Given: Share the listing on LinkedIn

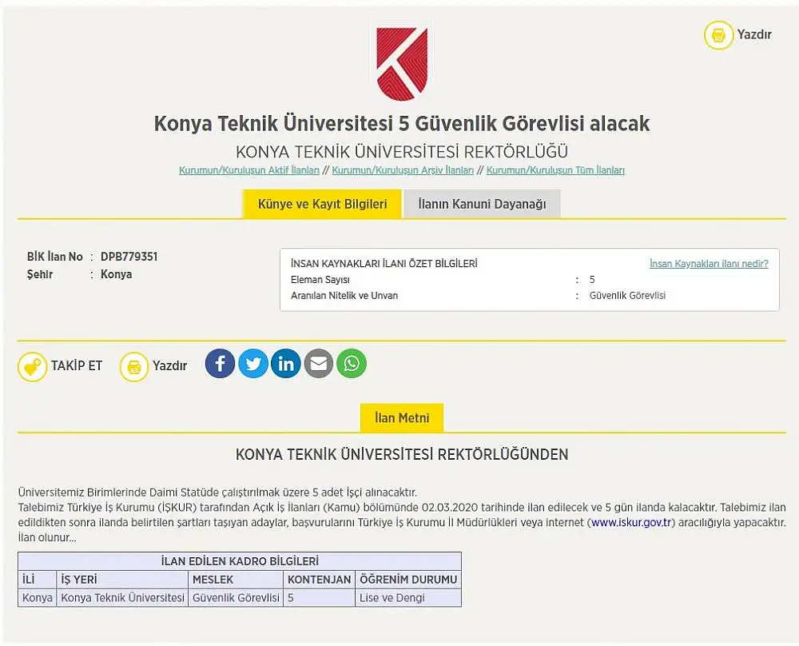Looking at the screenshot, I should (x=286, y=364).
